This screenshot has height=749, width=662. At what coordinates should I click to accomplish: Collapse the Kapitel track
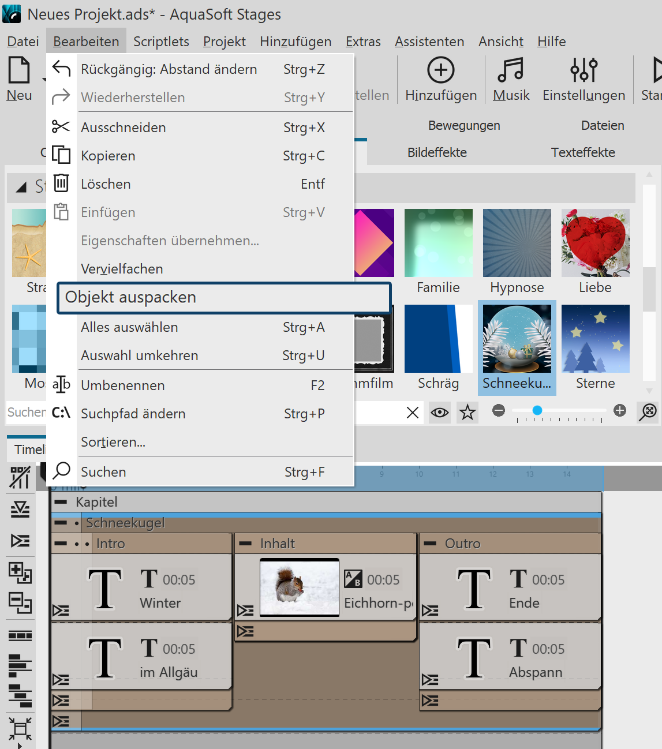[61, 502]
